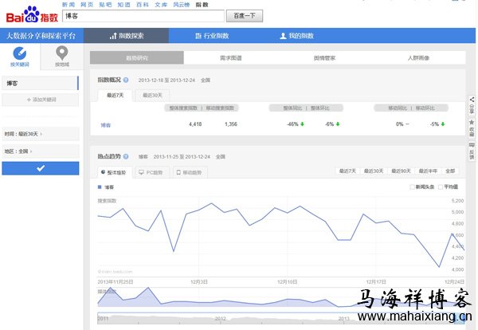Open the 知道 link in top navigation

tap(123, 5)
